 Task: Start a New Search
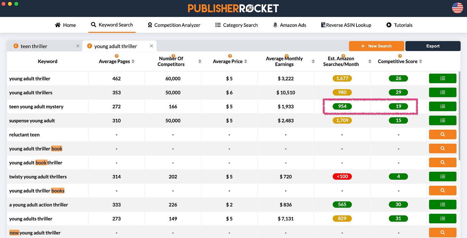tap(376, 46)
